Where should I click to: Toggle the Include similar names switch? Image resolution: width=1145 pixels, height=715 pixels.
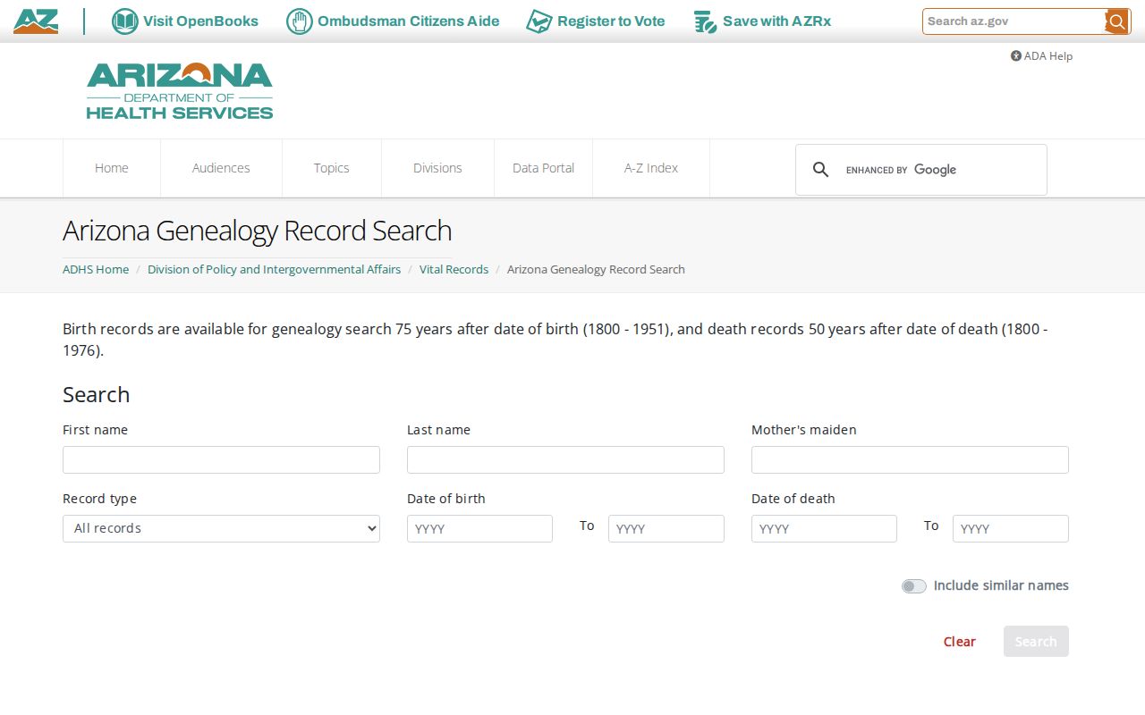coord(914,586)
